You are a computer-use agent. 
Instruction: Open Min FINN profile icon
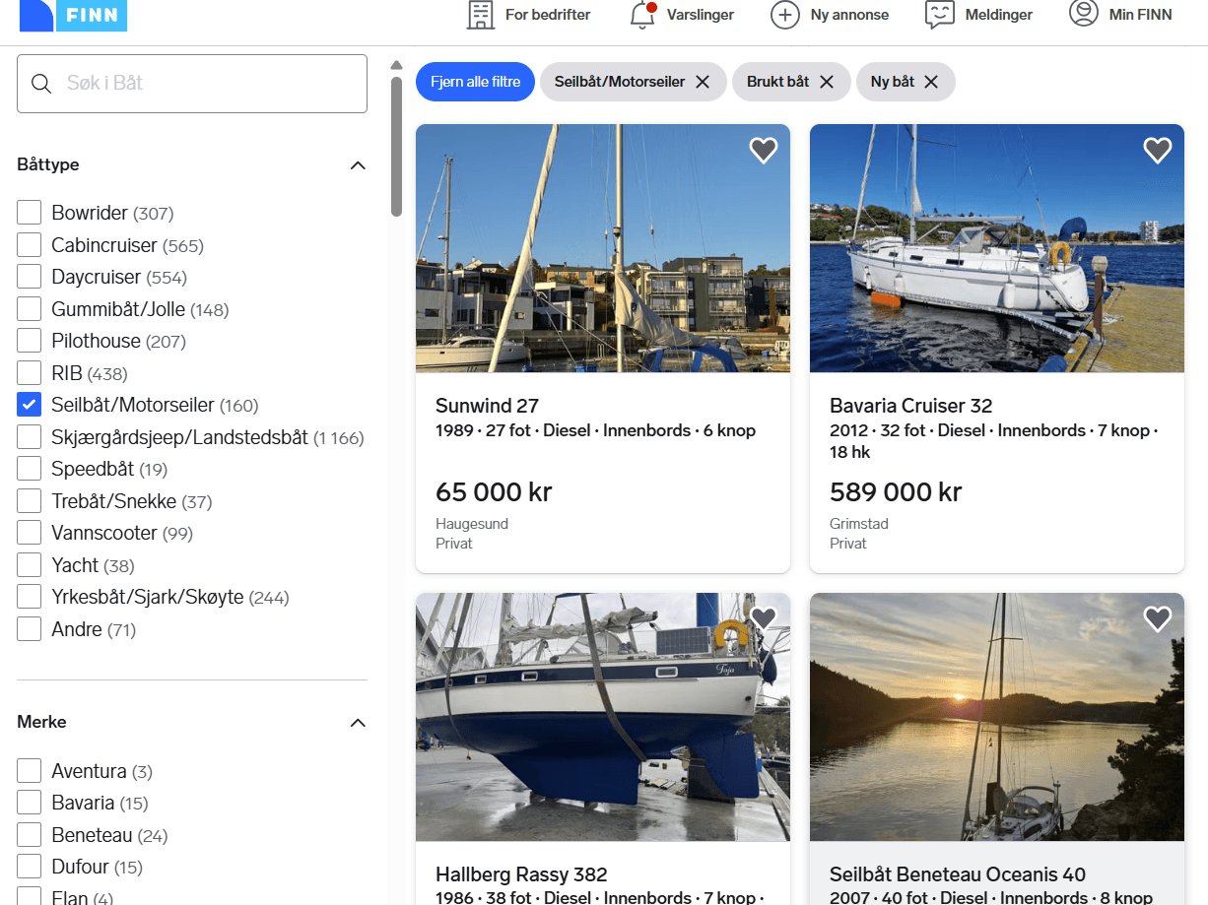click(x=1083, y=14)
